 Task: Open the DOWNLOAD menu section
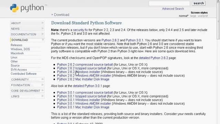tap(27, 40)
